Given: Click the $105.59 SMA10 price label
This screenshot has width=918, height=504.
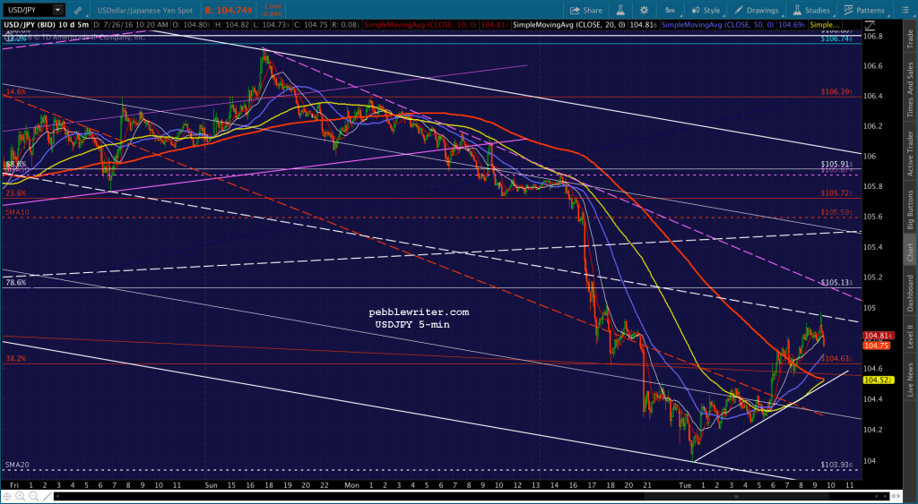Looking at the screenshot, I should point(836,212).
